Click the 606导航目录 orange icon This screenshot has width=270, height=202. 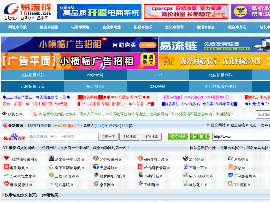pos(141,158)
